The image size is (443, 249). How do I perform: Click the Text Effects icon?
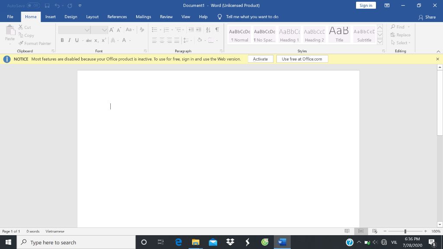pyautogui.click(x=113, y=40)
